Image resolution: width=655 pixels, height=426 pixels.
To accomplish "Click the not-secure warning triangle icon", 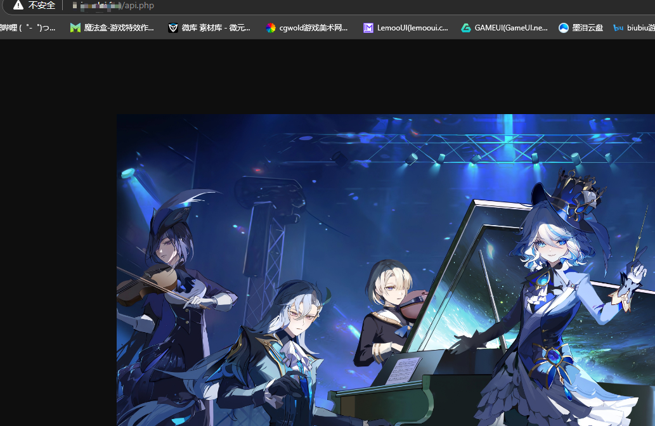I will (18, 5).
